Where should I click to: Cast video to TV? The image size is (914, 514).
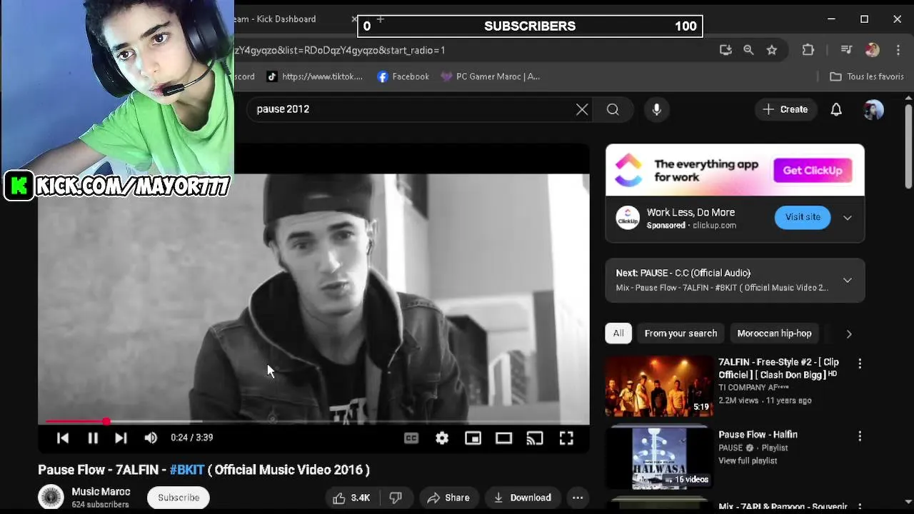tap(535, 438)
